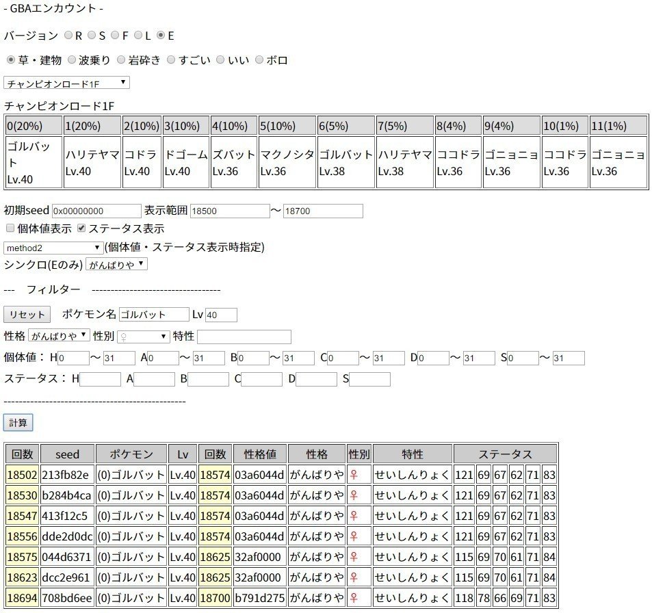The image size is (652, 613).
Task: Click result row count 18694
Action: coord(22,598)
